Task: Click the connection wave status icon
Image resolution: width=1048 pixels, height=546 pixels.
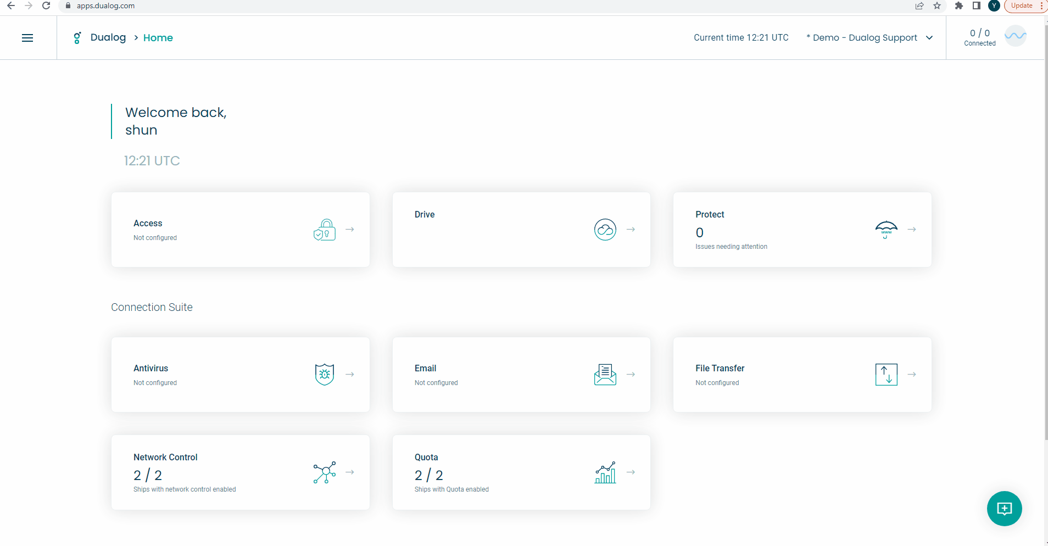Action: 1016,36
